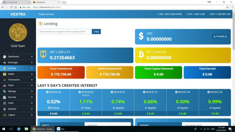
Task: Click the taskbar volume muted icon
Action: 208,129
